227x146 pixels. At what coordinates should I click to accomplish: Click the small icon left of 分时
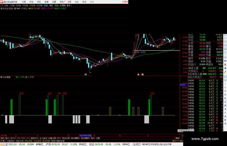click(2, 5)
